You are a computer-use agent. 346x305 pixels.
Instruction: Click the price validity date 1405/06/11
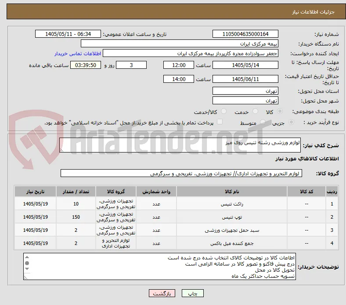click(245, 79)
